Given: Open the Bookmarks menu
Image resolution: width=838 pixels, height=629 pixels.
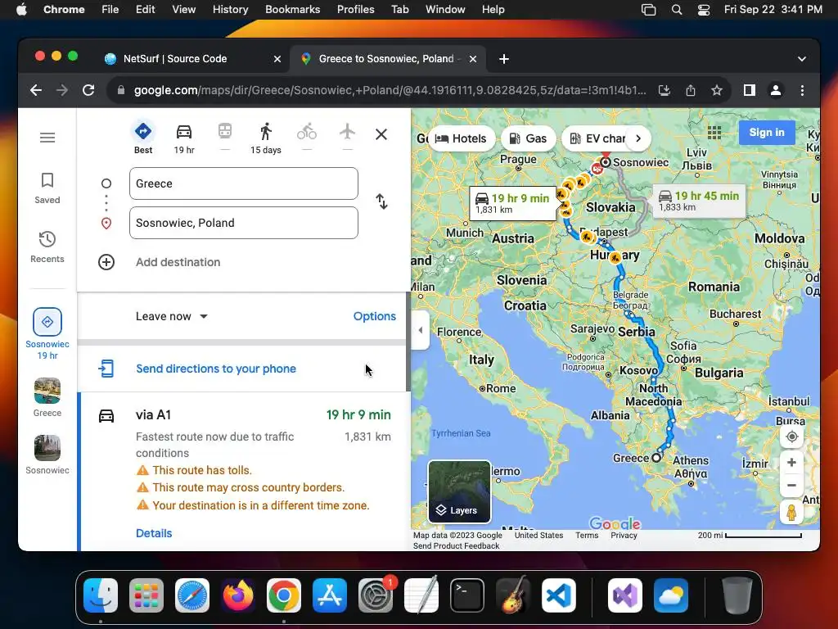Looking at the screenshot, I should (x=292, y=10).
